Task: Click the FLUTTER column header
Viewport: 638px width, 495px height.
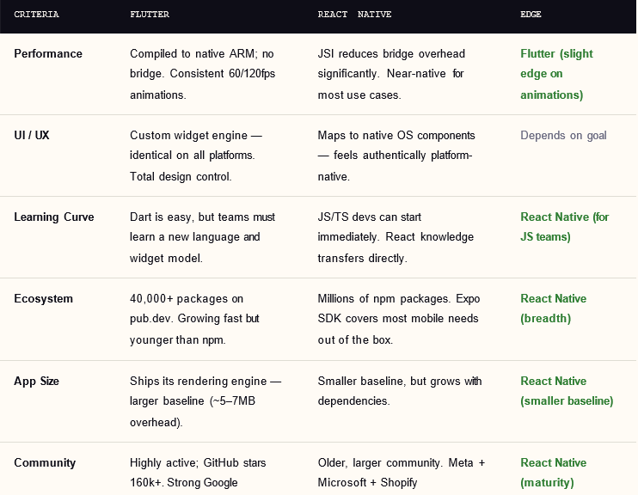Action: [x=149, y=15]
